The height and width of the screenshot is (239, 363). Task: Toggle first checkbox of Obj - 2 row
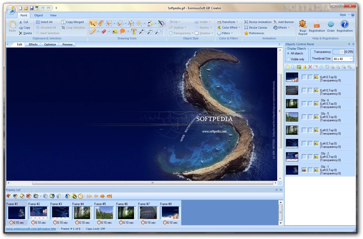tap(304, 157)
